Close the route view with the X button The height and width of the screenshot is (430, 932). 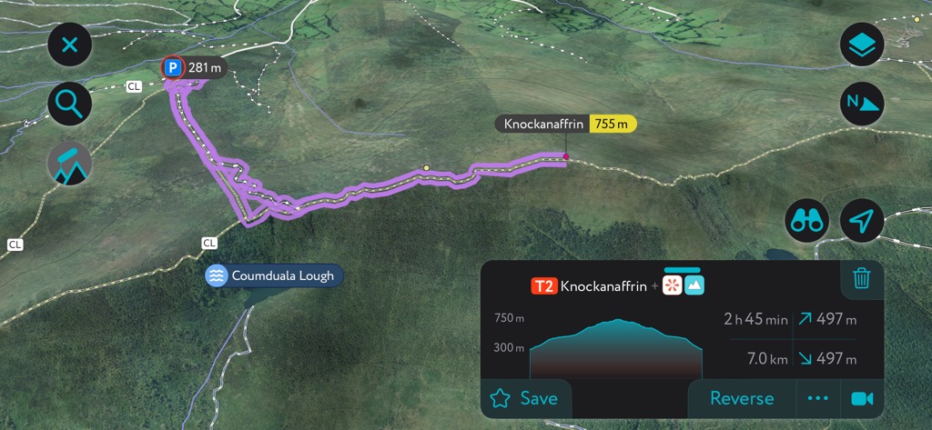coord(69,44)
